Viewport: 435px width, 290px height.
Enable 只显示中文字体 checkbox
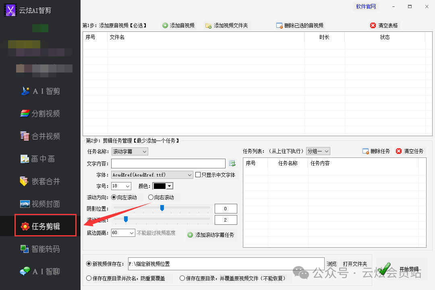pos(198,175)
